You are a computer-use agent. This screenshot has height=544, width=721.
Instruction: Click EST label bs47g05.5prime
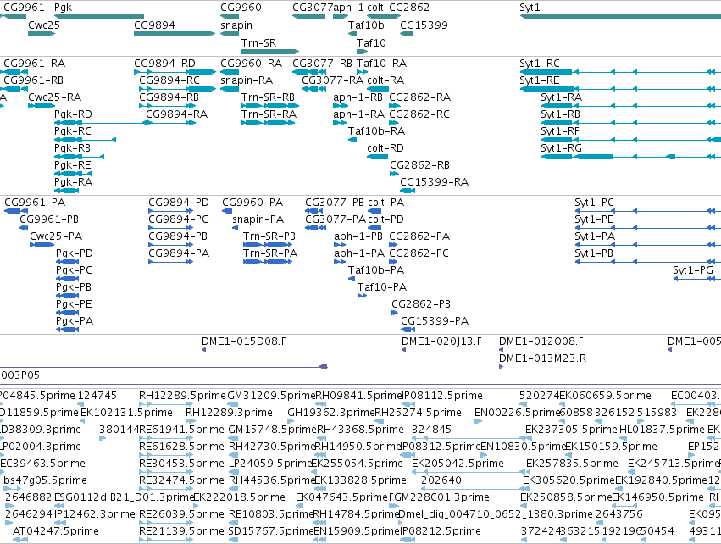[x=46, y=480]
